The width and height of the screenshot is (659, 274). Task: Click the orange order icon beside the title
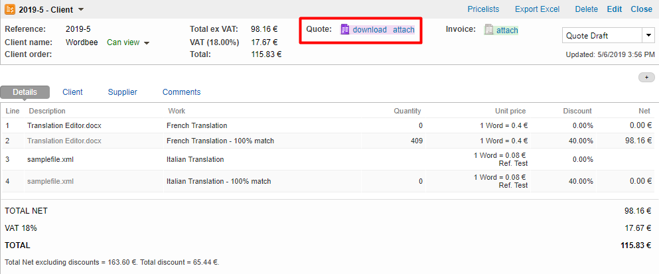(10, 9)
